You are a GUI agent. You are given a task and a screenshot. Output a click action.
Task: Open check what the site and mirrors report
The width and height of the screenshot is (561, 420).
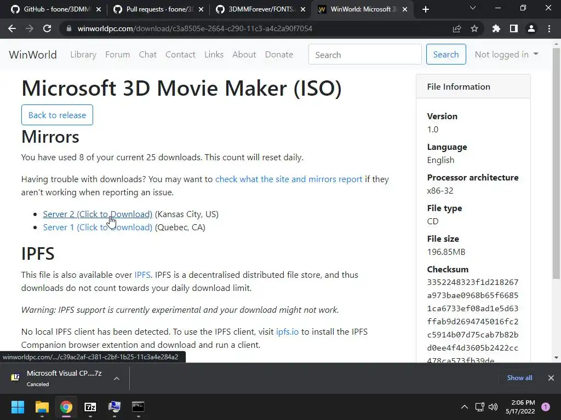point(289,179)
